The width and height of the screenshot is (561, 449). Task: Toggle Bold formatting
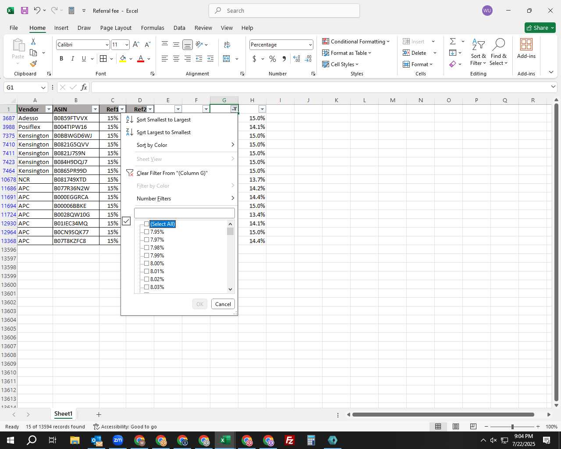point(61,59)
